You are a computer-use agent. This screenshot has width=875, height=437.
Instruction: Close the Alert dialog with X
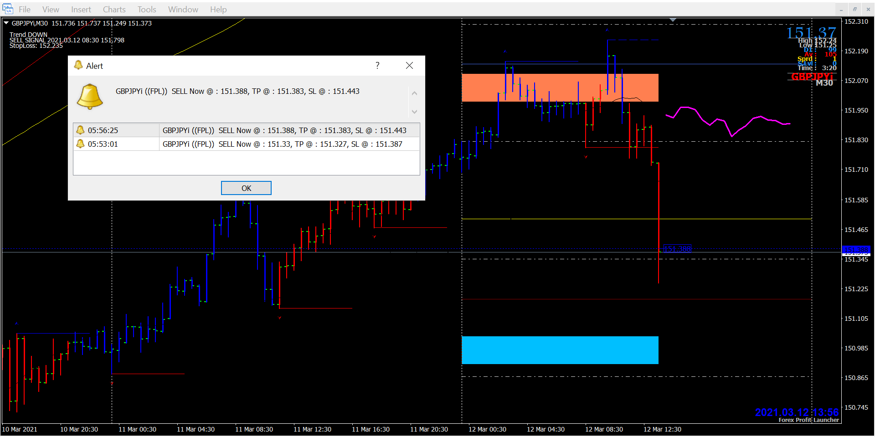409,66
